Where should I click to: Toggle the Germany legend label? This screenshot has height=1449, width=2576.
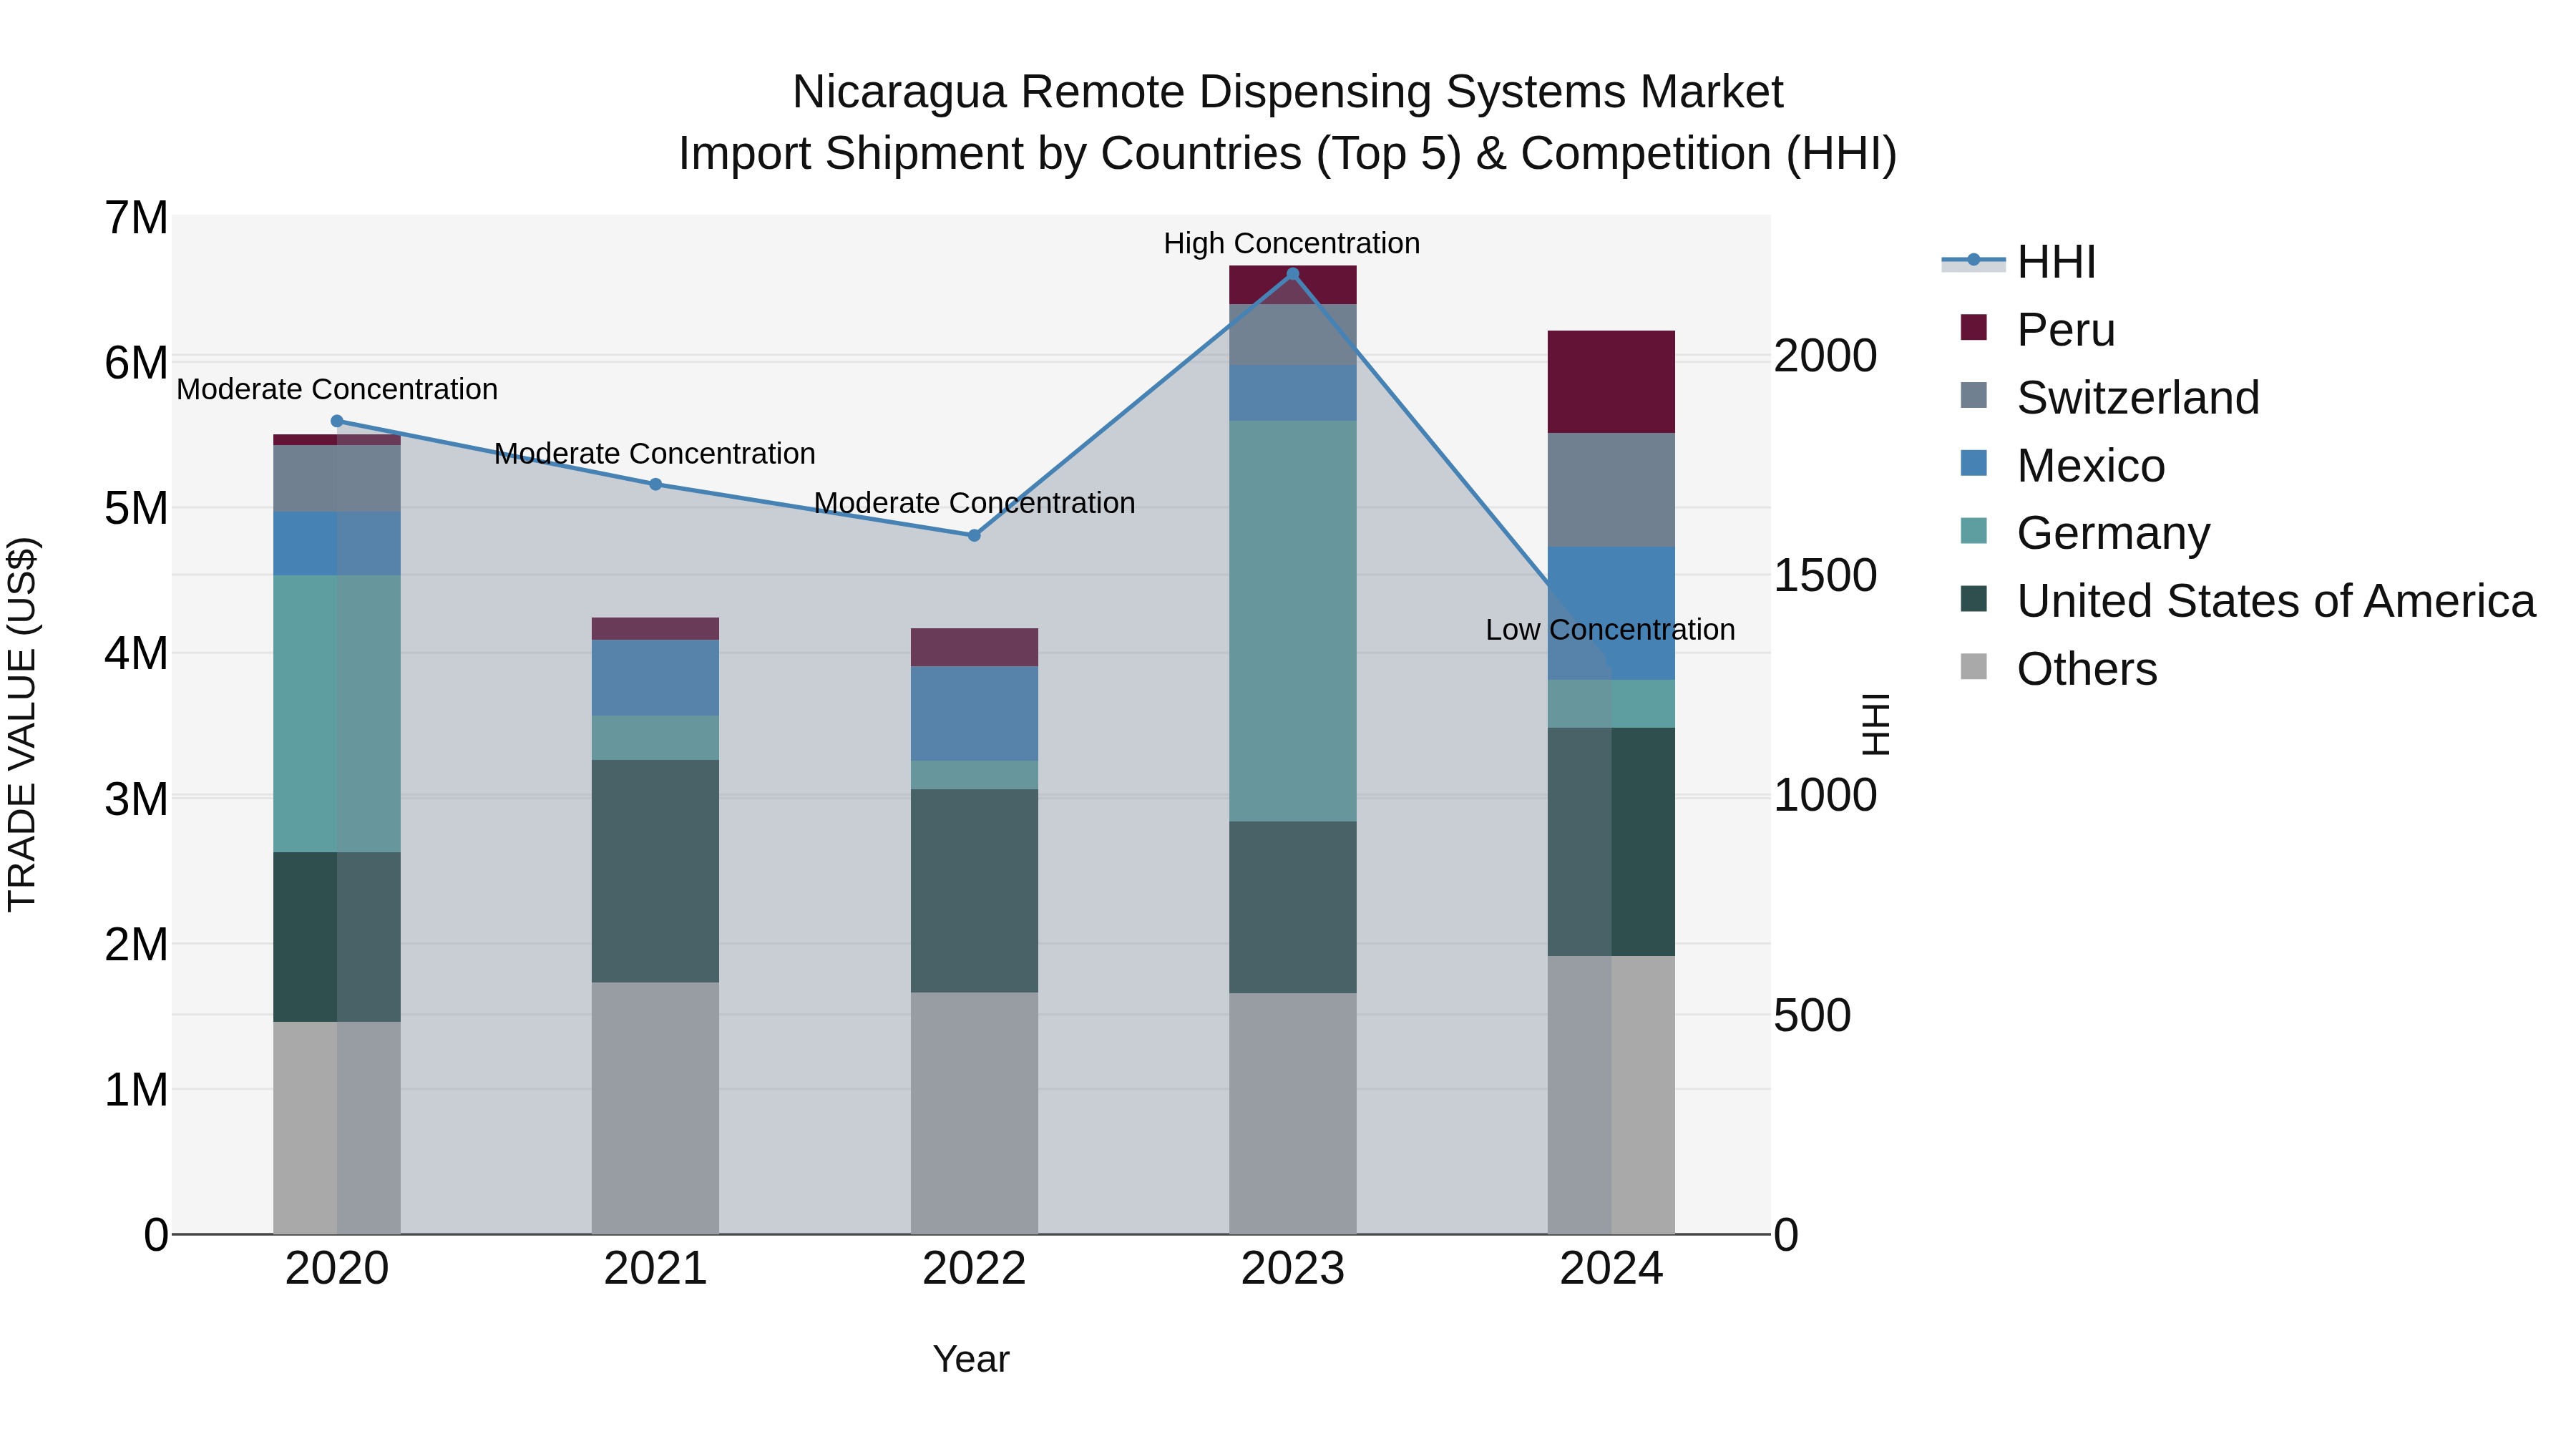[x=2113, y=533]
